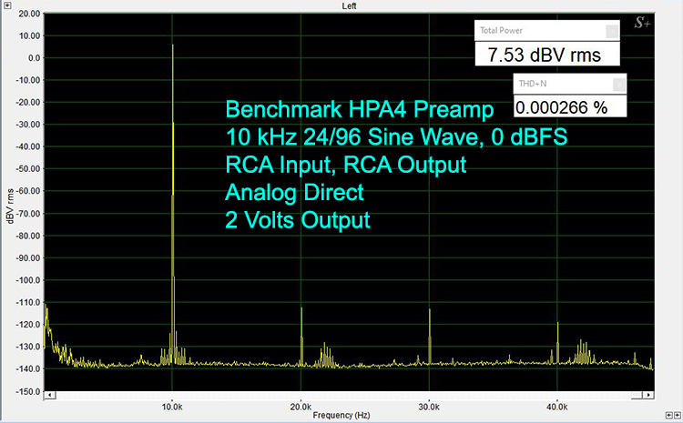The image size is (683, 423).
Task: Close the THD+N readout box
Action: click(619, 85)
